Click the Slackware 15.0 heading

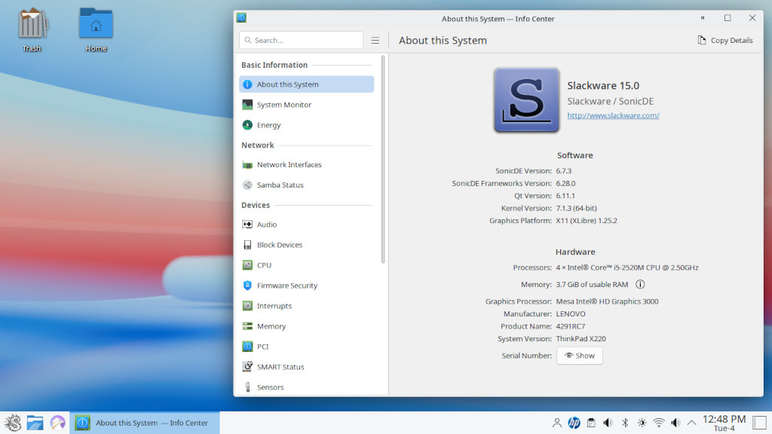click(x=603, y=86)
